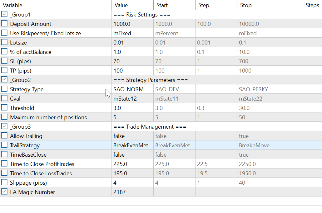
Task: Click the Variable column header
Action: (12, 5)
